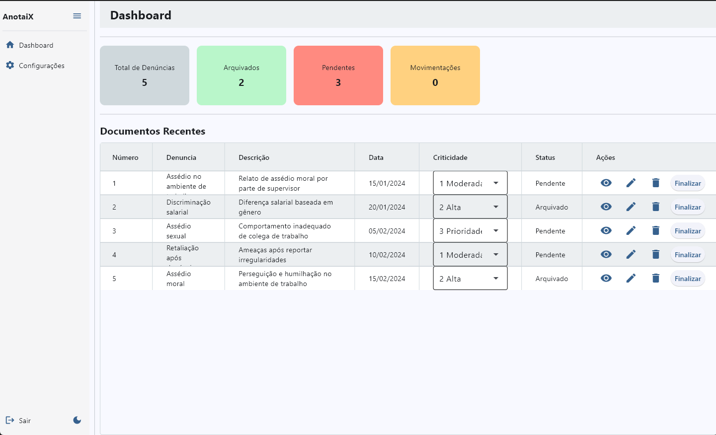Screen dimensions: 716x435
Task: Delete row 3 with trash icon
Action: point(656,230)
